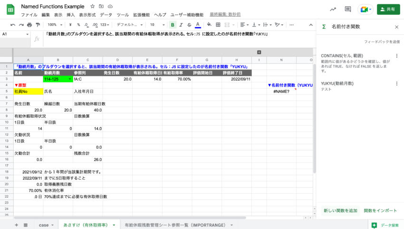
Task: Open options for the CONTAINS function
Action: 397,56
